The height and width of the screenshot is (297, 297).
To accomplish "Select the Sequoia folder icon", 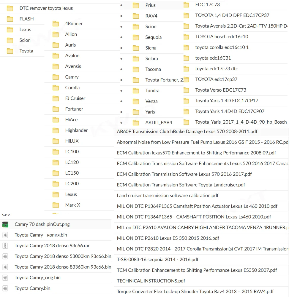I will coord(136,37).
